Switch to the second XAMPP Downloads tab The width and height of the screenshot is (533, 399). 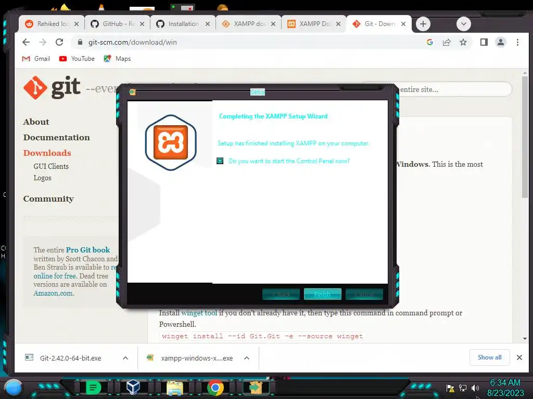pos(314,24)
